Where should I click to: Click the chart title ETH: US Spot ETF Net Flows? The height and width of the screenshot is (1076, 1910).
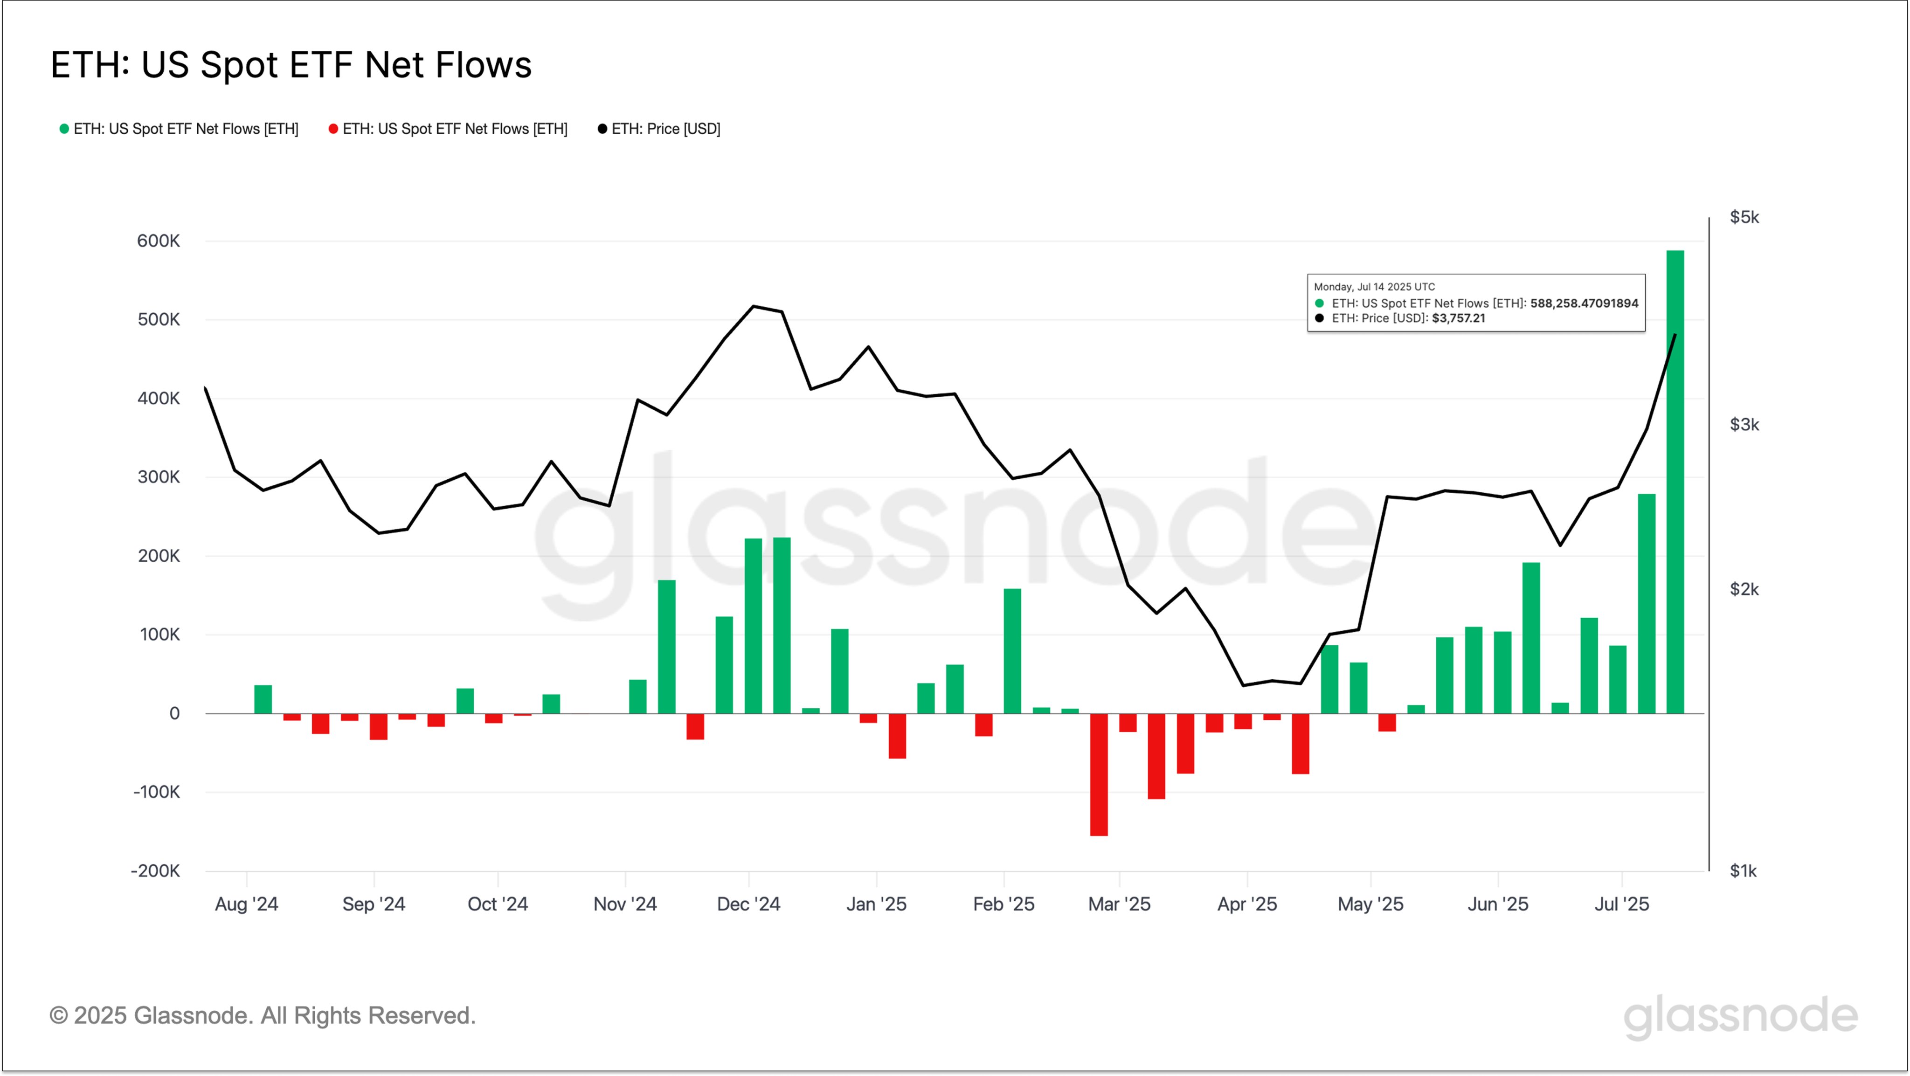click(x=291, y=65)
